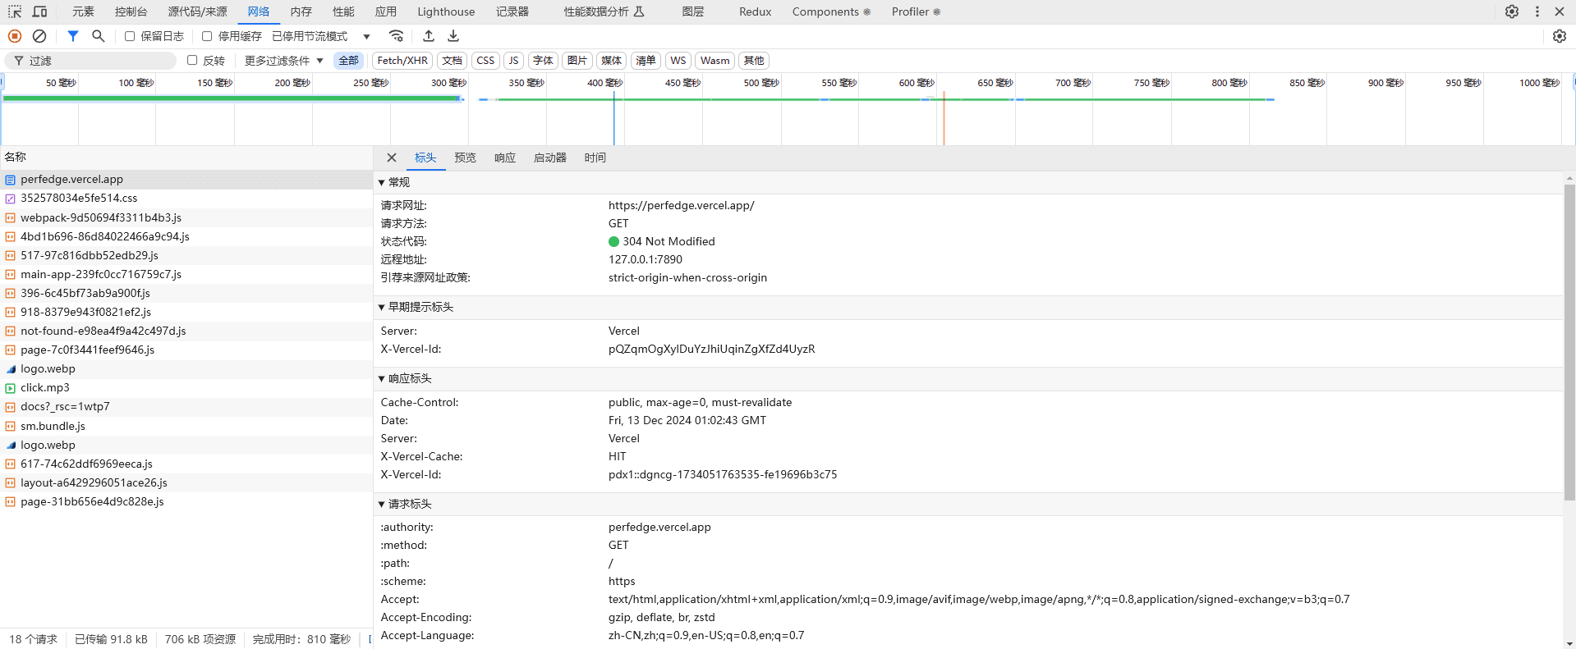Viewport: 1576px width, 649px height.
Task: Switch to the Lighthouse panel tab
Action: 445,11
